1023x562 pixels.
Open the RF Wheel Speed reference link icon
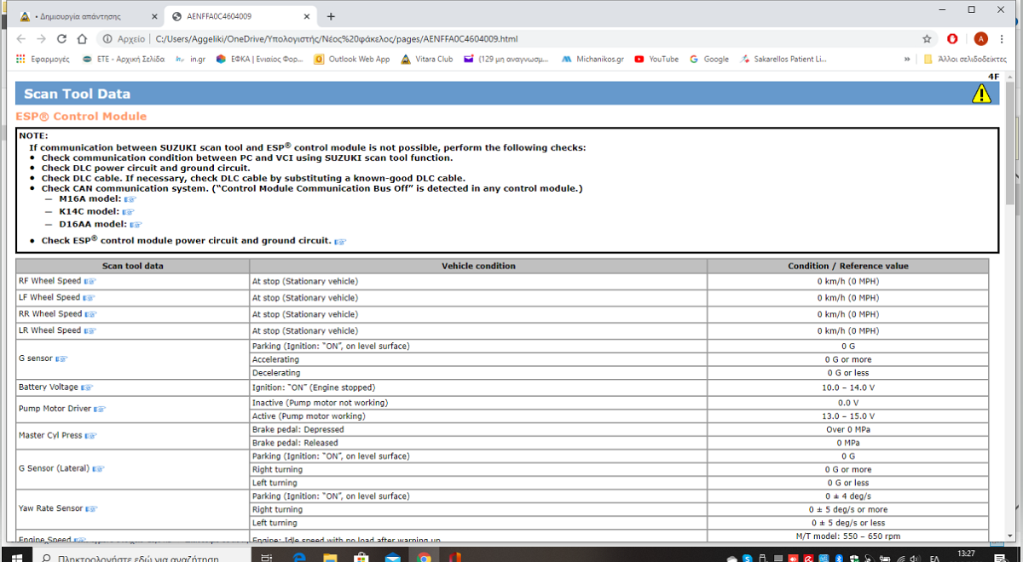[90, 281]
